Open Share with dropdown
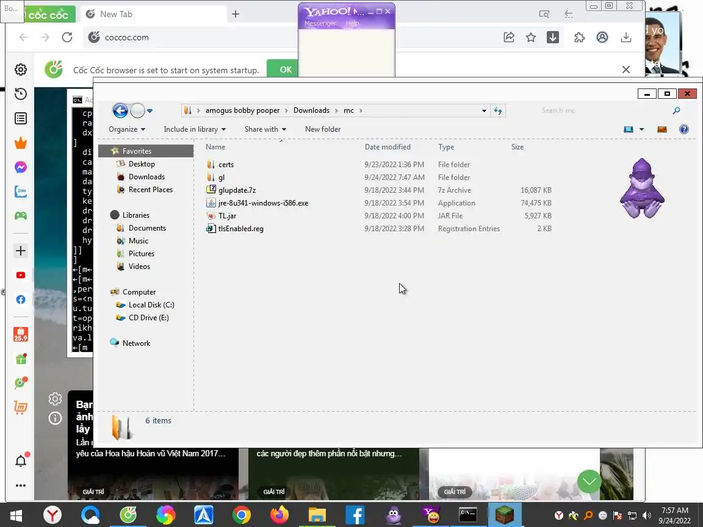 point(265,129)
